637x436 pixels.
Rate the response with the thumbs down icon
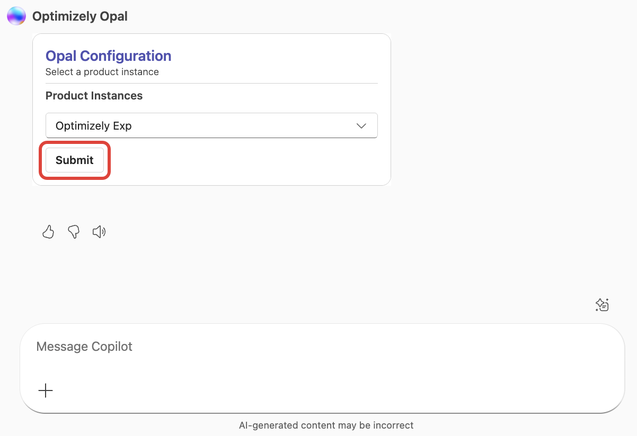click(73, 232)
